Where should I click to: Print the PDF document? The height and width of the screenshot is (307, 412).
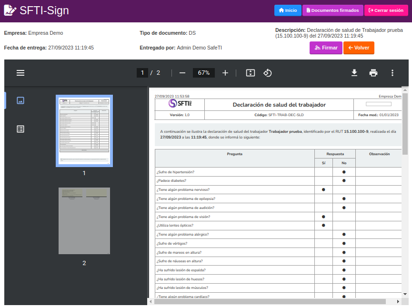(x=373, y=73)
